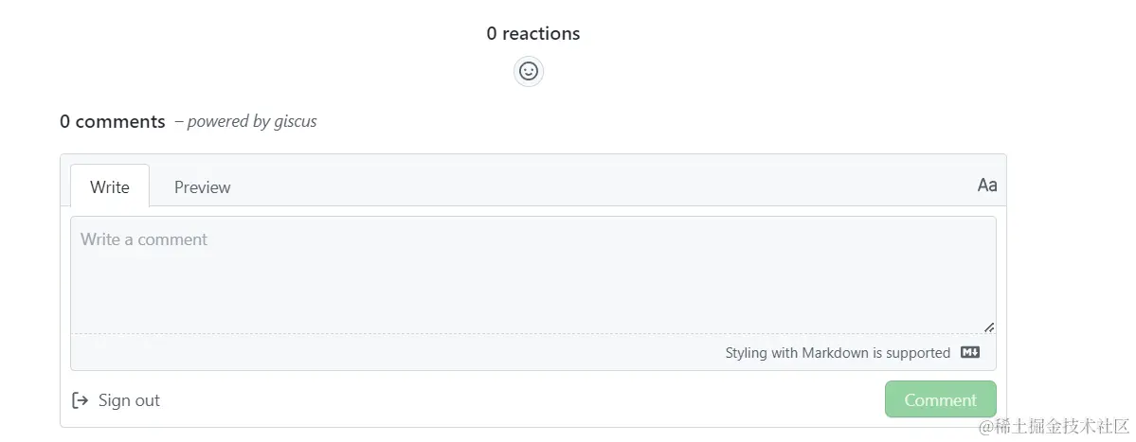Click empty tab bar space right of Preview
This screenshot has height=442, width=1136.
point(606,186)
